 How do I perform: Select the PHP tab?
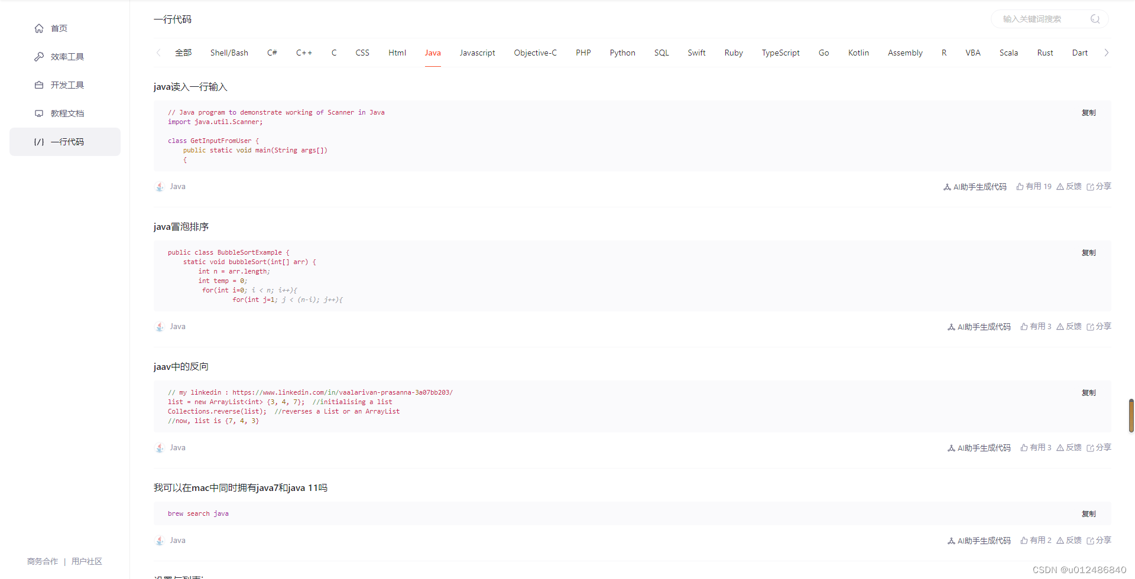[583, 53]
